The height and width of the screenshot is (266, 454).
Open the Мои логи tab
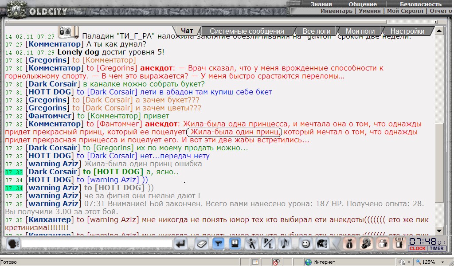click(360, 31)
